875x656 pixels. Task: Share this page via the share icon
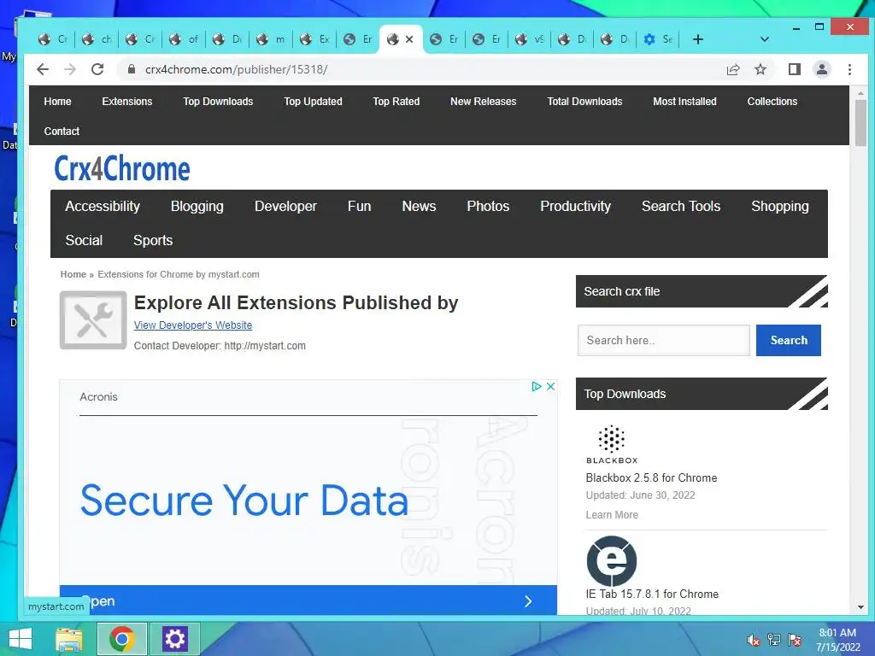point(732,69)
